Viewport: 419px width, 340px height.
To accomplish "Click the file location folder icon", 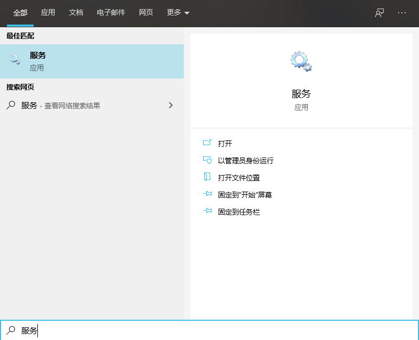I will click(207, 177).
